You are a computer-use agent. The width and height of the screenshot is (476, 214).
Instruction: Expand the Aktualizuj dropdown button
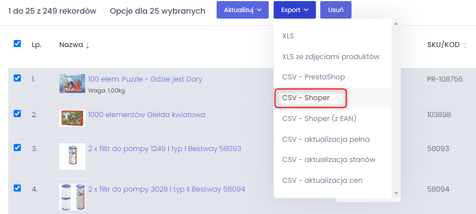pyautogui.click(x=242, y=10)
